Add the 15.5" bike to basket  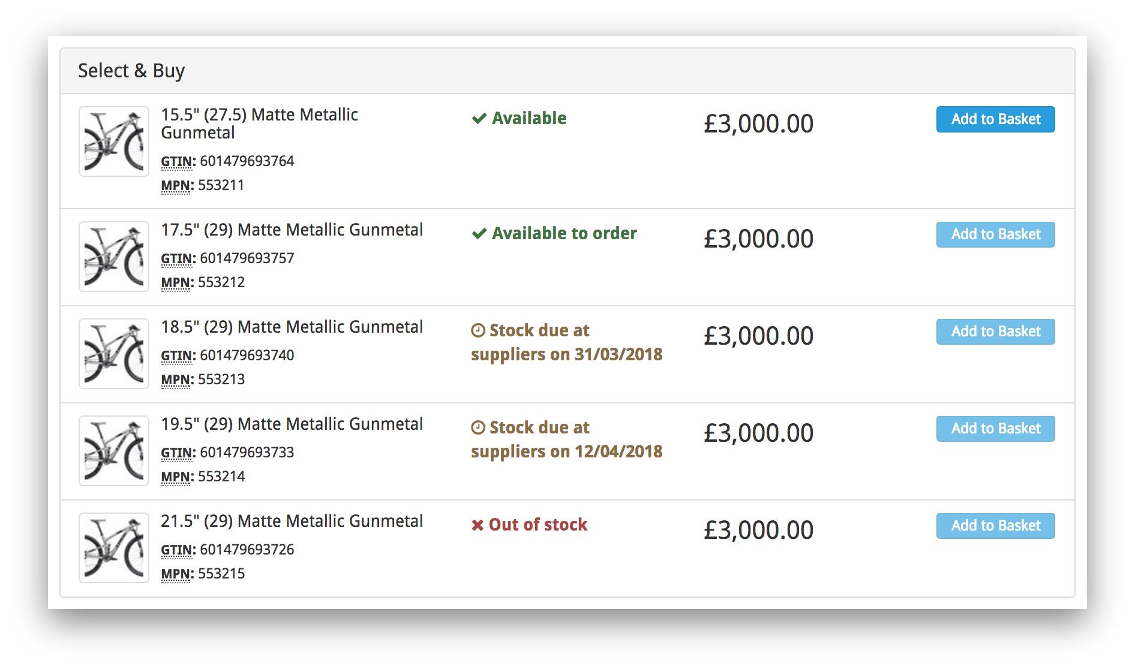point(995,119)
